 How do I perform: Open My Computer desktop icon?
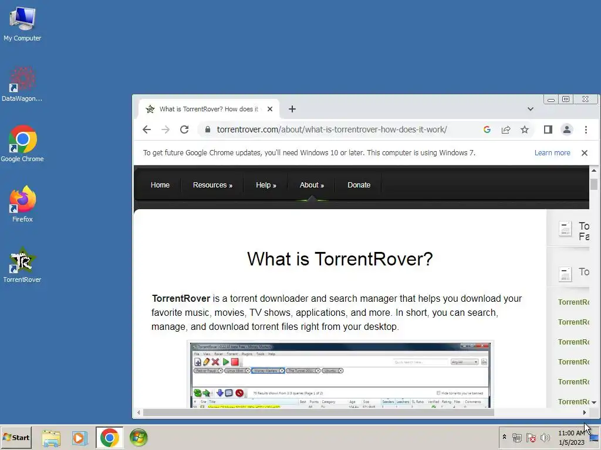[x=22, y=24]
